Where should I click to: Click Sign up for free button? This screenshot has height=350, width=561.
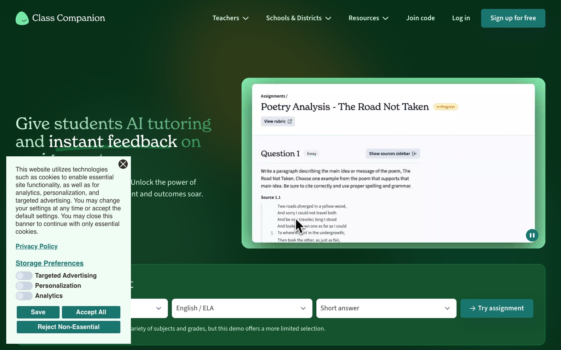coord(513,18)
